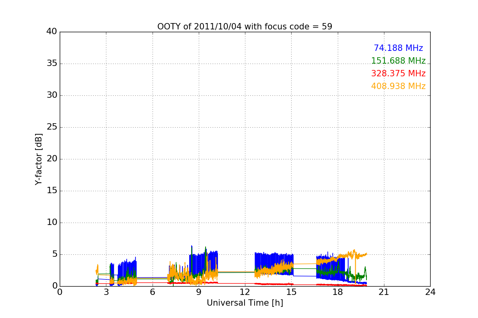This screenshot has width=478, height=318.
Task: Click the y-axis tick label 5
Action: click(x=55, y=254)
